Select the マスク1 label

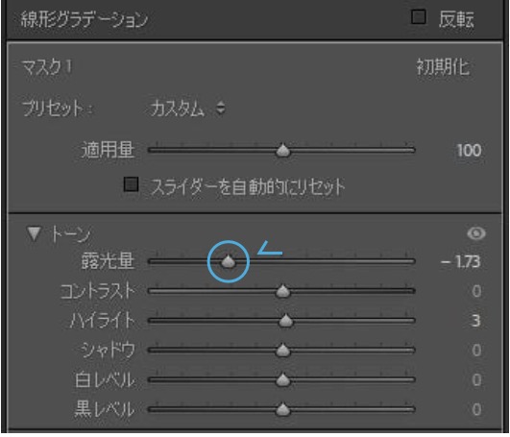point(46,67)
